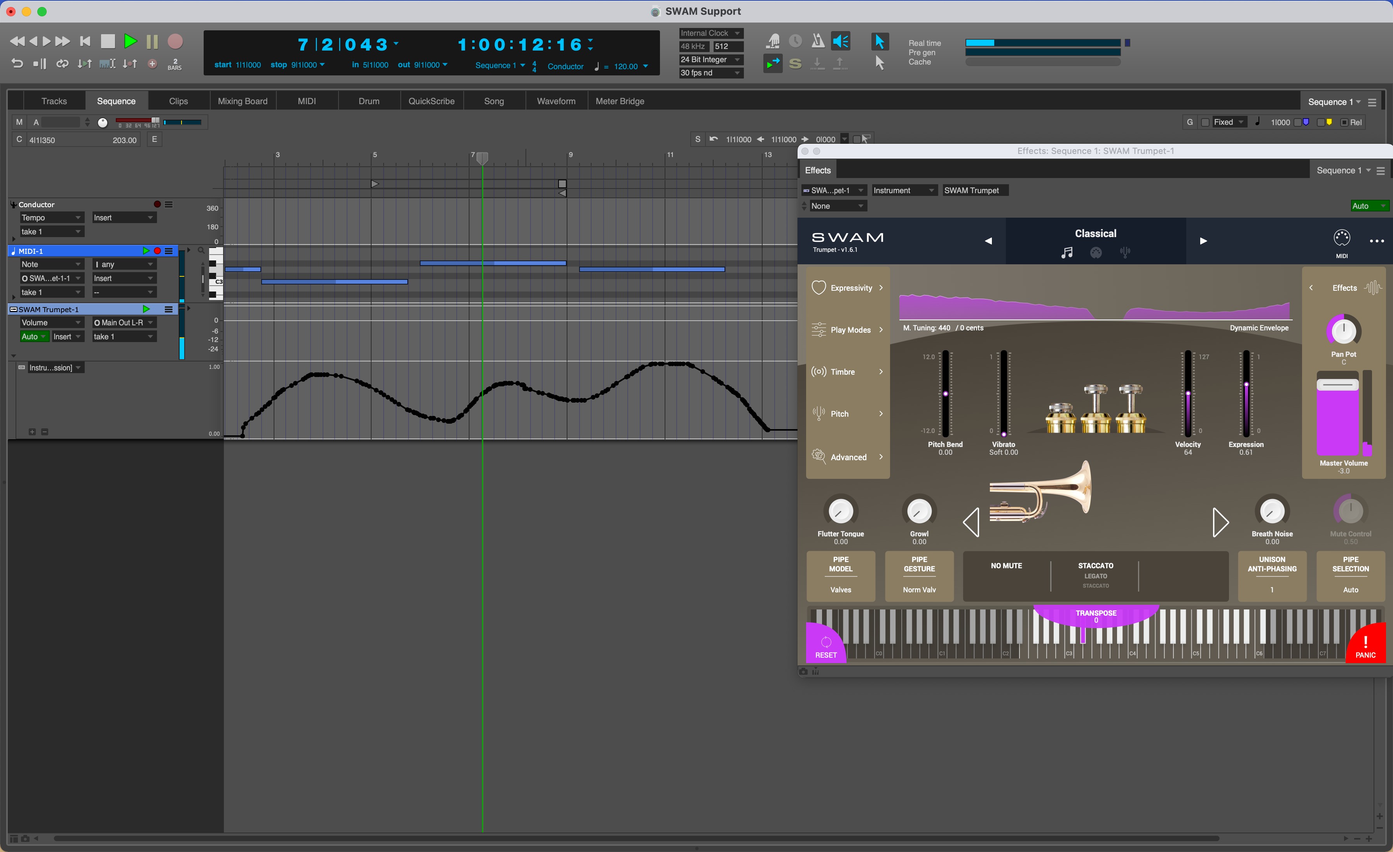
Task: Expand the Timbre section in SWAM
Action: [847, 372]
